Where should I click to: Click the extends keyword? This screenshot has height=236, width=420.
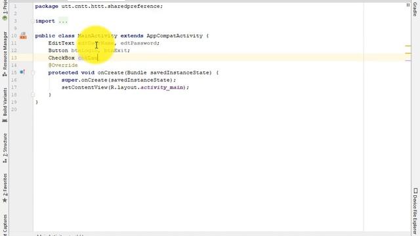[x=132, y=36]
